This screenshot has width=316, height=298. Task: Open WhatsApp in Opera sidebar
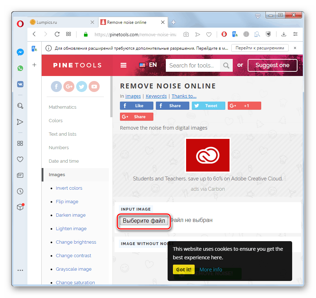click(x=20, y=68)
